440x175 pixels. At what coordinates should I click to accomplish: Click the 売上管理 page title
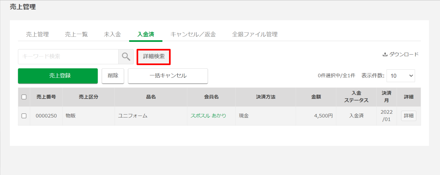pos(23,7)
